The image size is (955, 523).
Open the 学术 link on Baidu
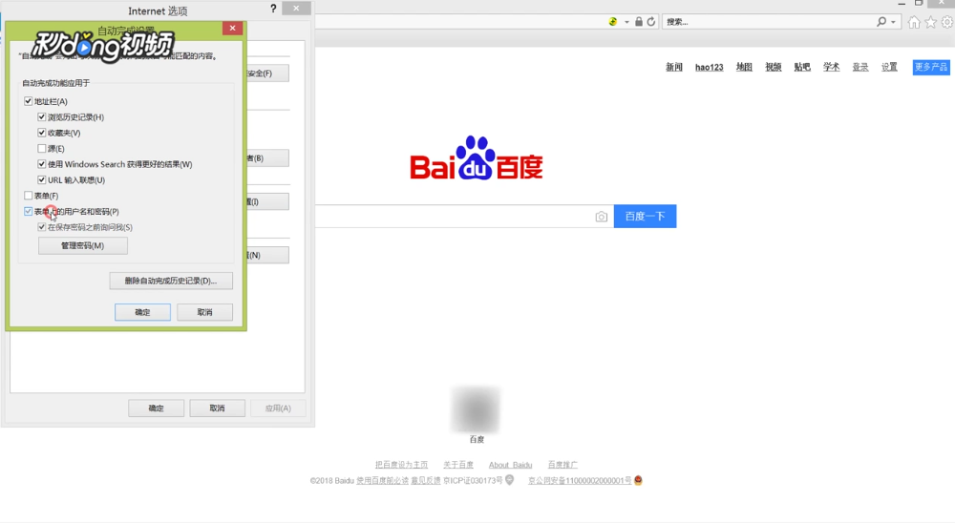click(x=832, y=67)
